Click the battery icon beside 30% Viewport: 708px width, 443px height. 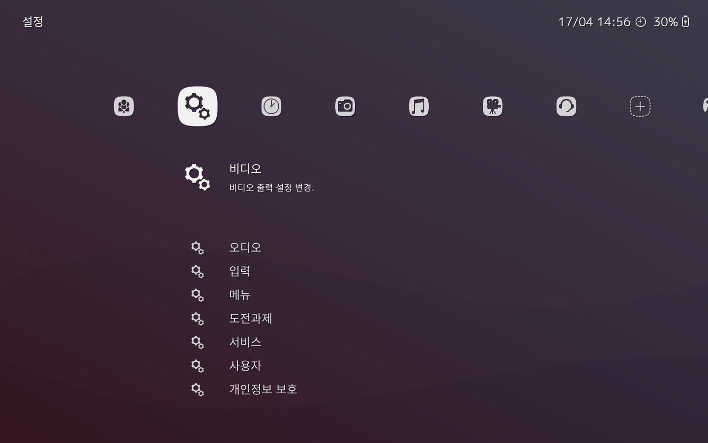point(686,22)
